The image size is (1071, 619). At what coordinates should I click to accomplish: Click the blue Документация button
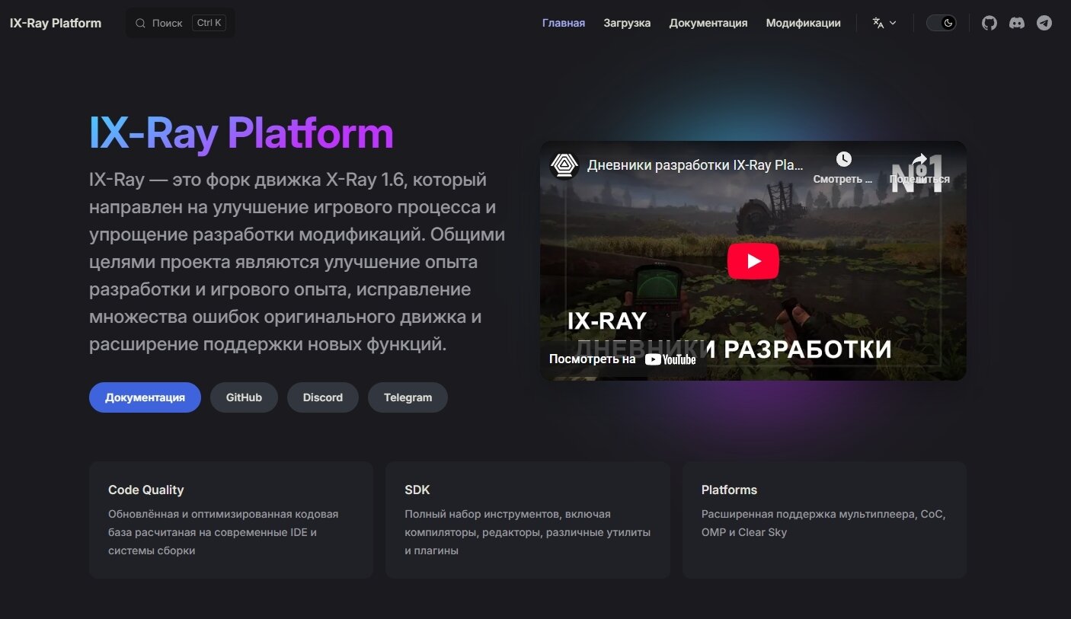(x=145, y=397)
